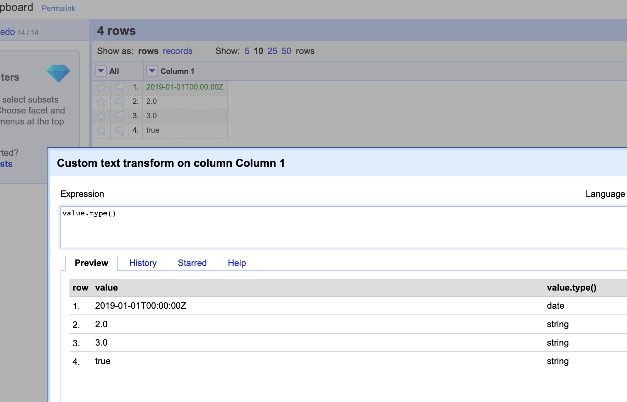The height and width of the screenshot is (402, 627).
Task: Click the 2.0 cell in Column 1
Action: coord(151,101)
